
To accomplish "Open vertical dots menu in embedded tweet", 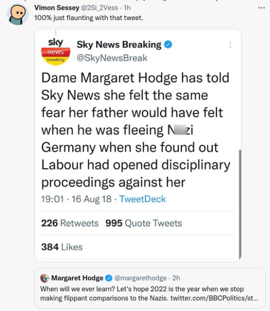I will coord(230,45).
